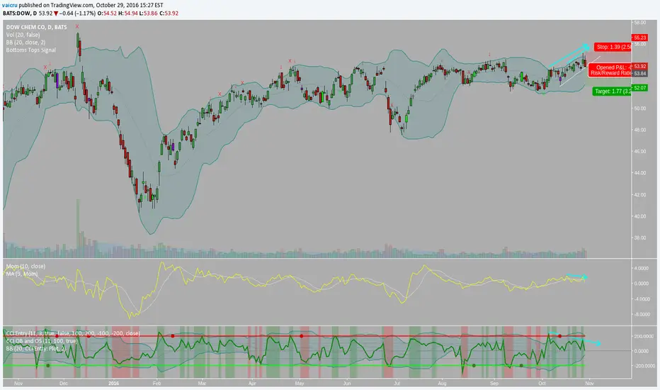Select the CCI OB and OS indicator label
This screenshot has width=660, height=390.
coord(41,340)
